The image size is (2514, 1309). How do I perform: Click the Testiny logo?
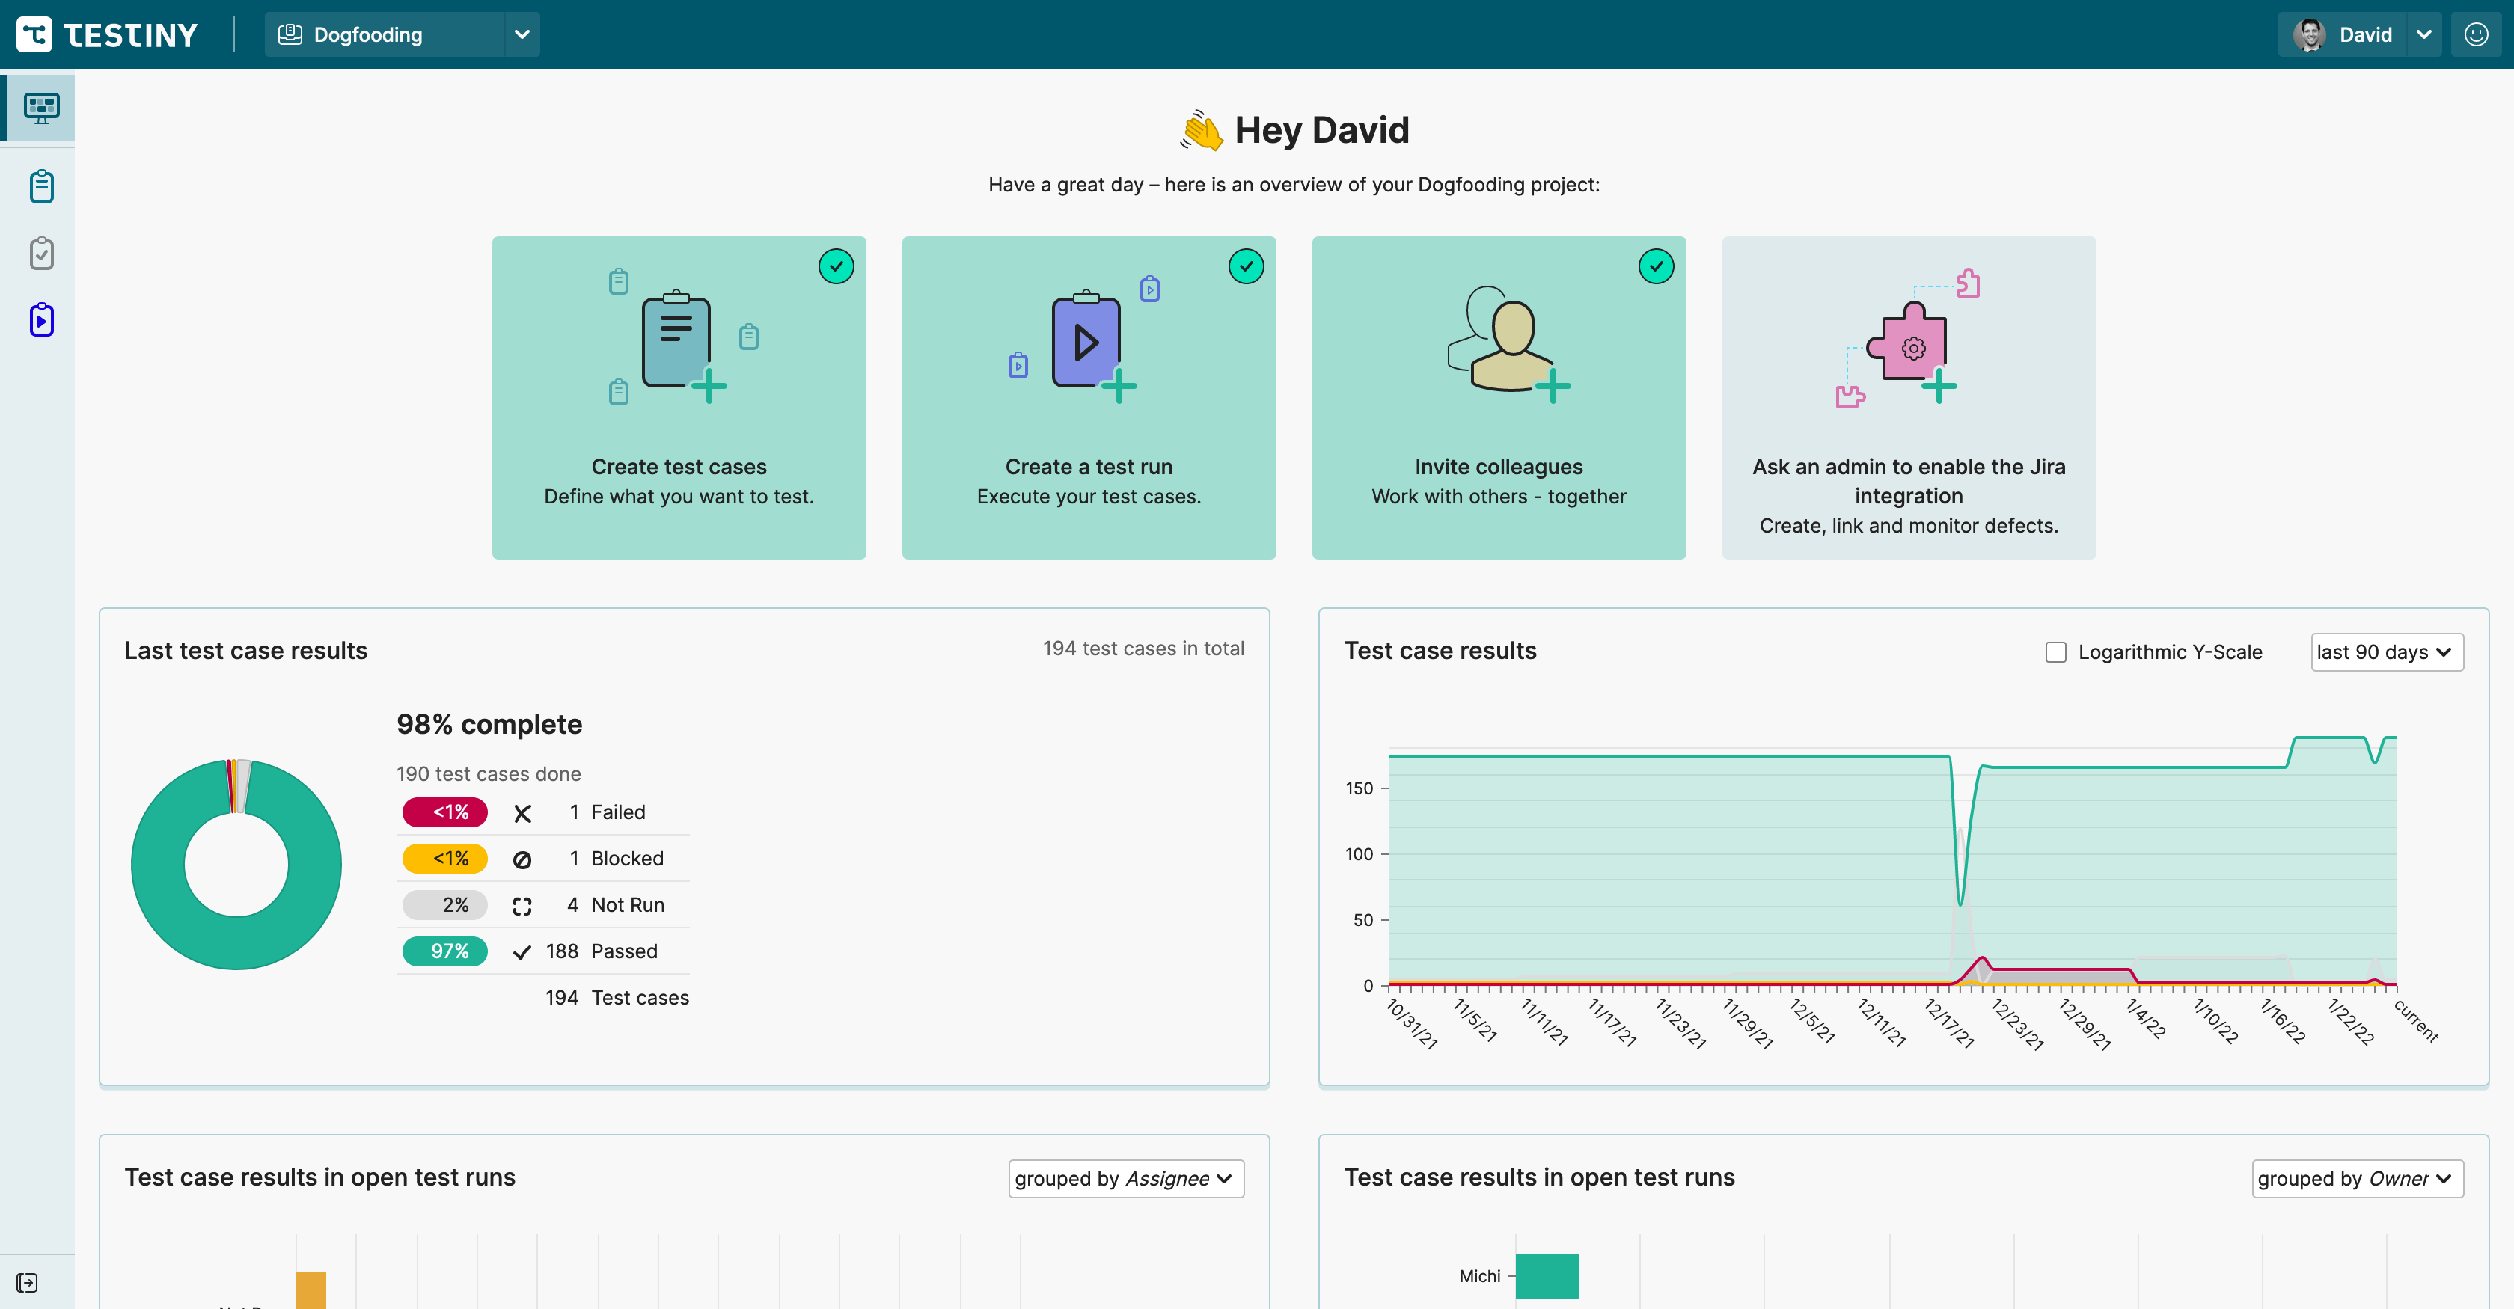(107, 35)
